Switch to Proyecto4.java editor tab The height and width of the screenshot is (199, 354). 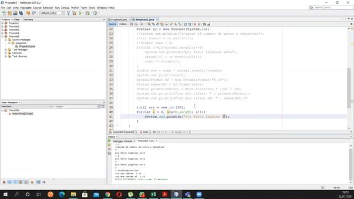click(119, 20)
